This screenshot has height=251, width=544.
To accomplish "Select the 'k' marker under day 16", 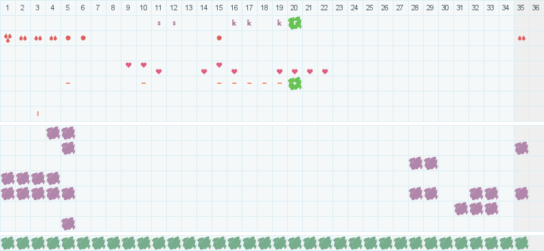I will 234,23.
